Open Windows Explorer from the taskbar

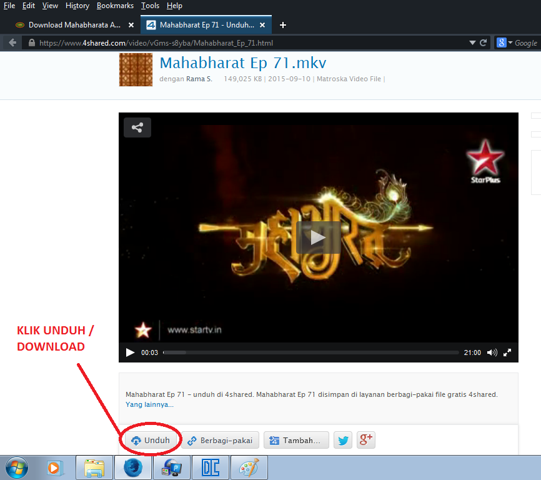pyautogui.click(x=94, y=468)
